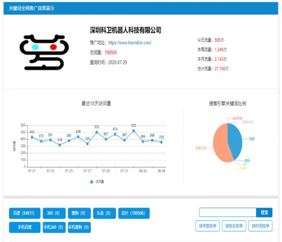Show 头条 (0) keyword results

pos(104,213)
